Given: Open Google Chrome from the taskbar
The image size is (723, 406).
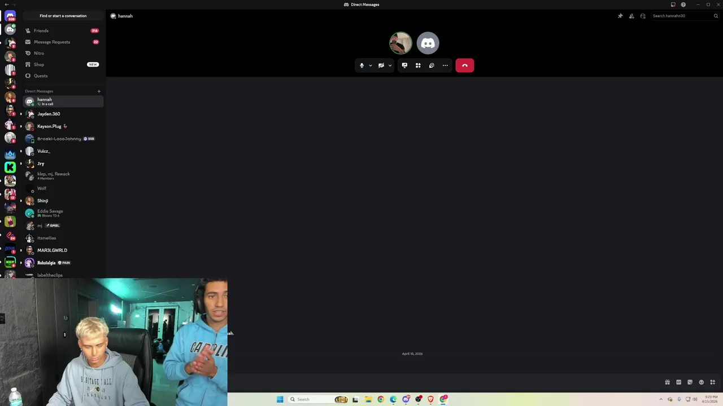Looking at the screenshot, I should (x=381, y=399).
